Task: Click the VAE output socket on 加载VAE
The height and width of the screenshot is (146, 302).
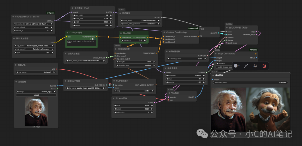Action: (56, 69)
